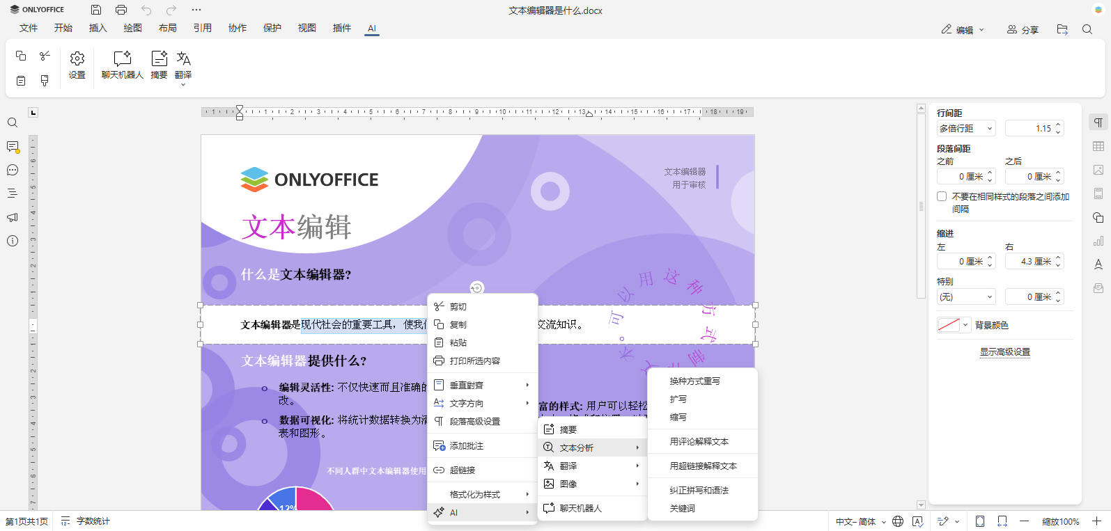Toggle fit to page in status bar
The height and width of the screenshot is (531, 1111).
tap(980, 521)
